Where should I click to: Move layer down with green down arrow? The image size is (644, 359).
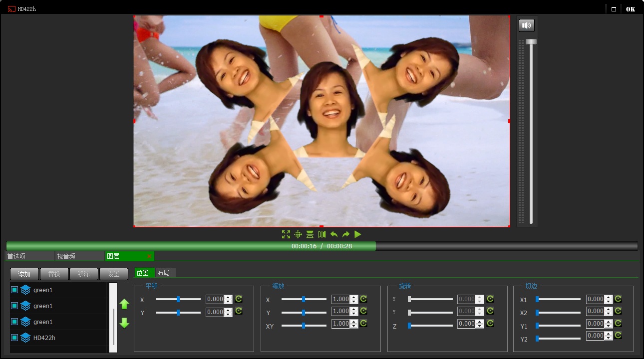click(x=124, y=323)
